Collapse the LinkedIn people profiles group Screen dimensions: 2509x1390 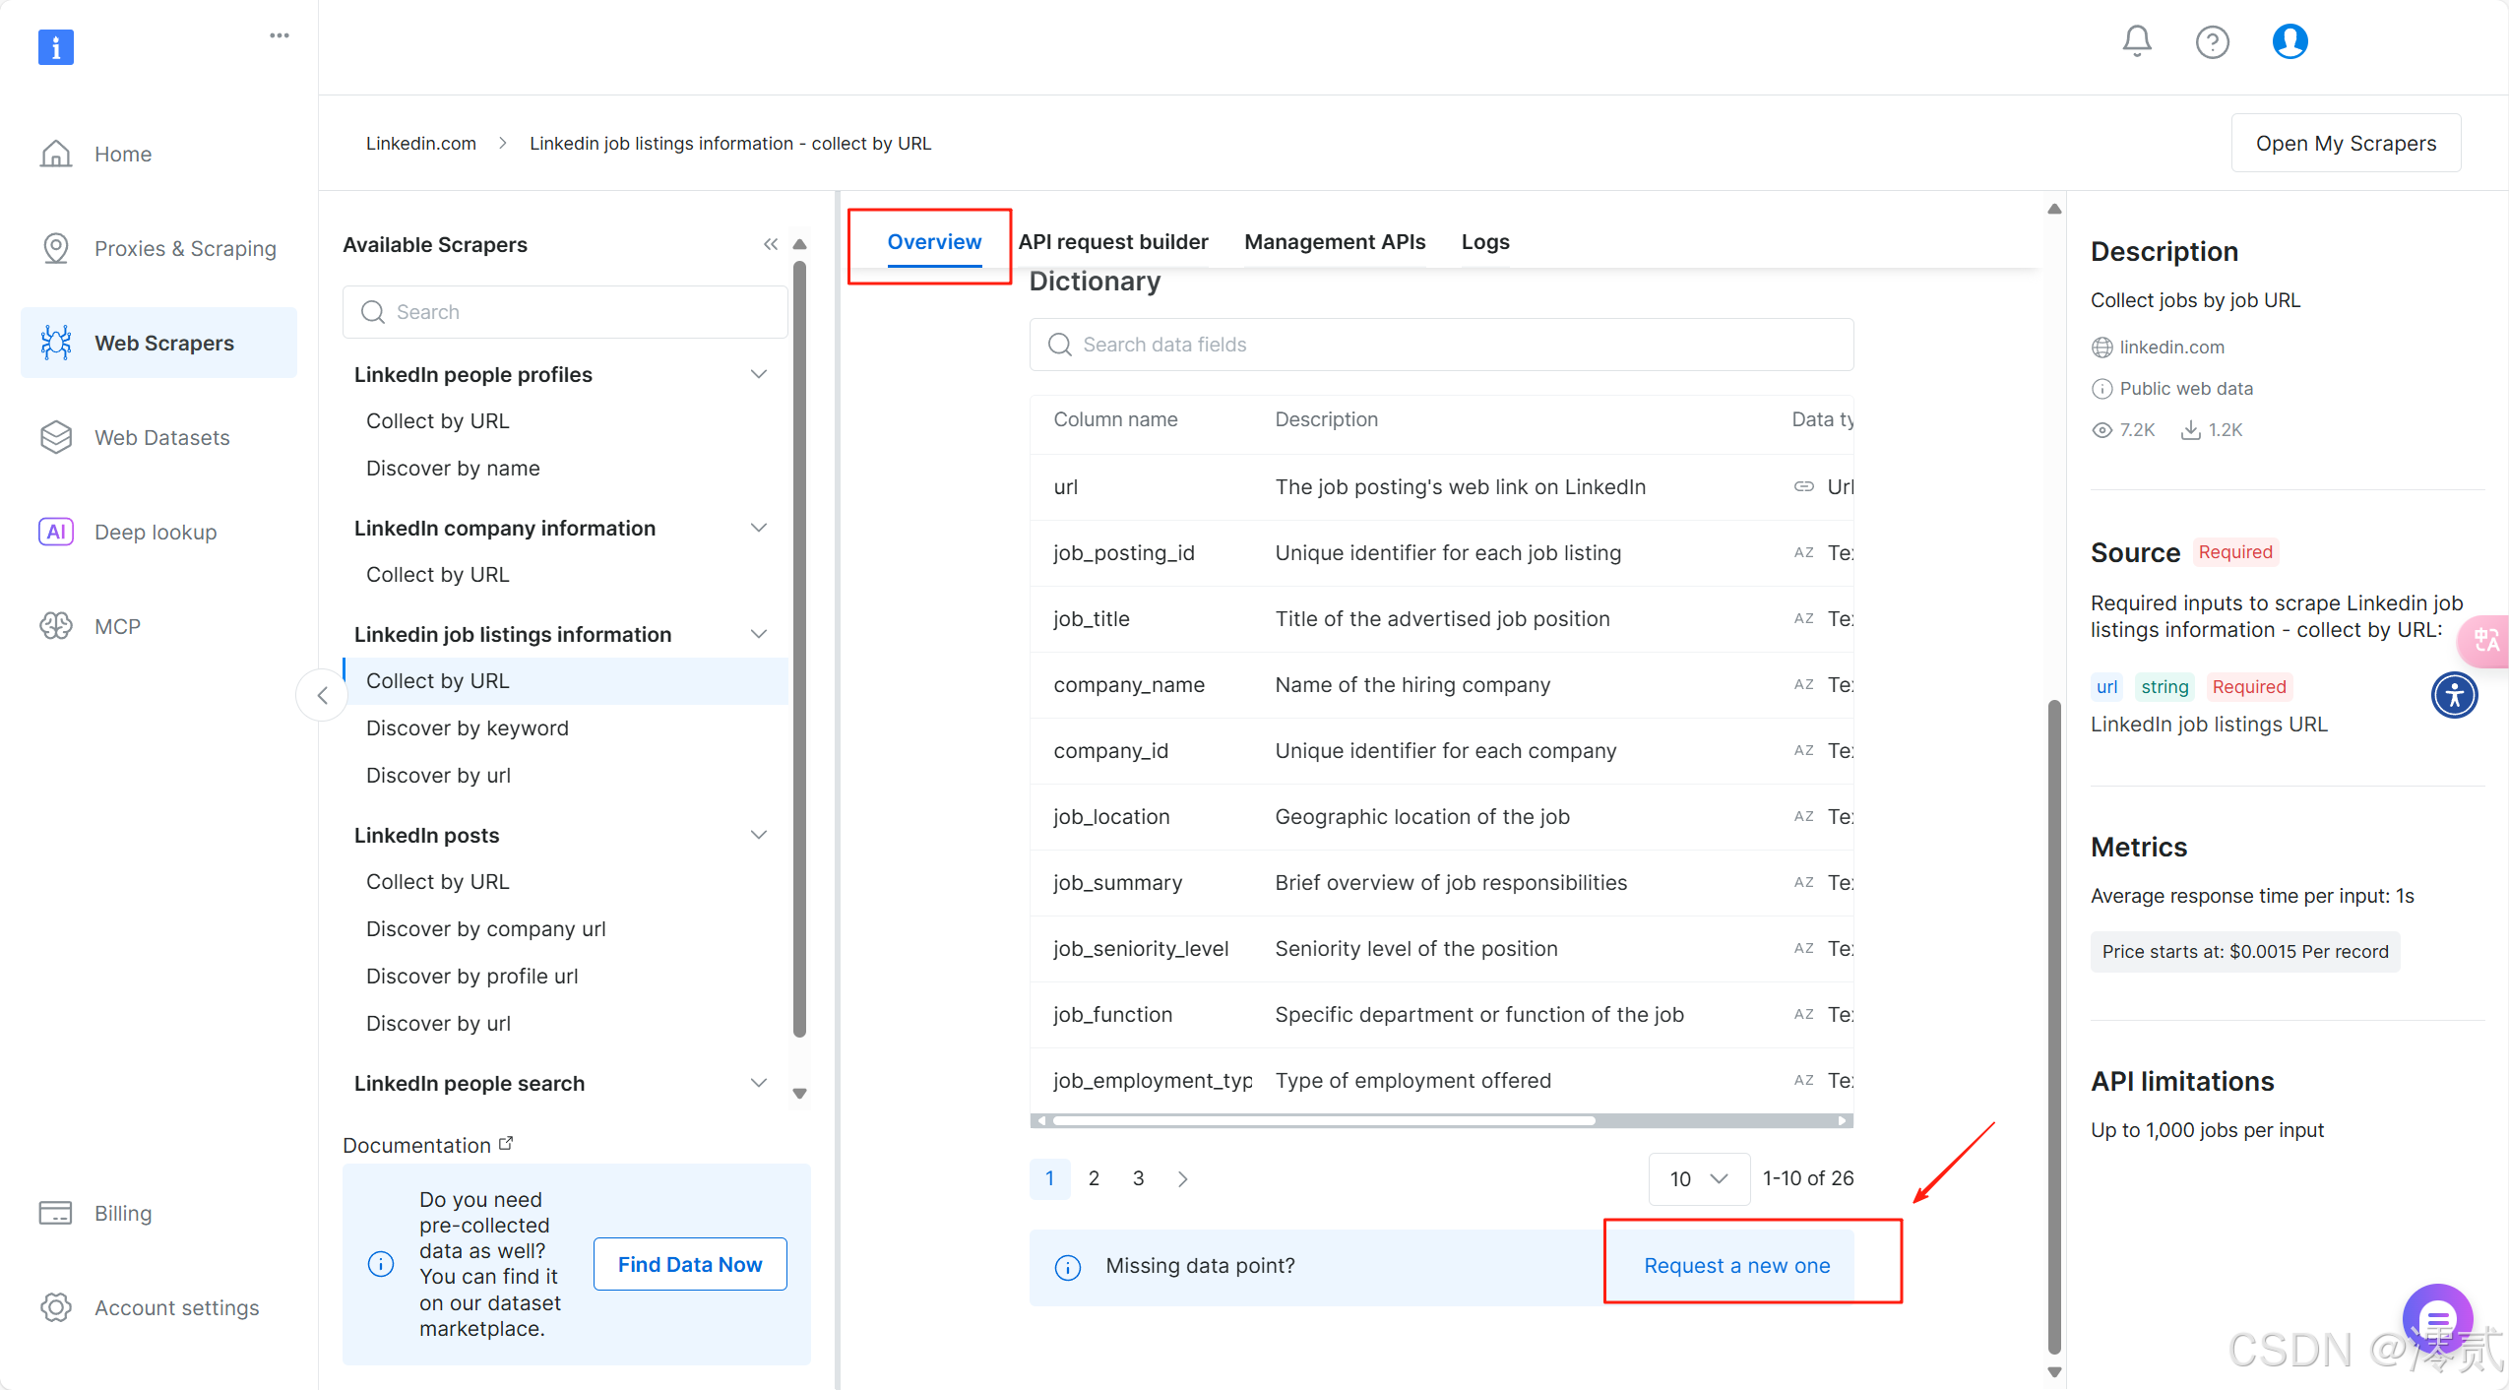coord(759,374)
